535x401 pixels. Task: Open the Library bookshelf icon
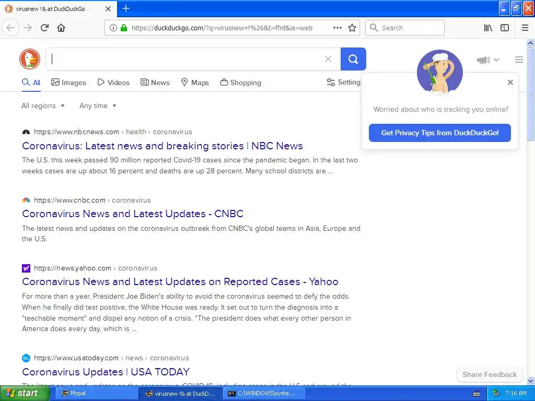click(488, 28)
